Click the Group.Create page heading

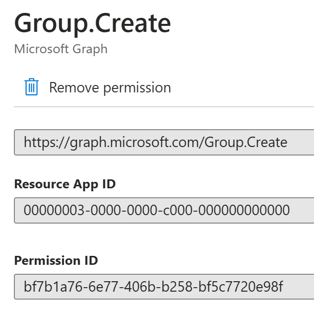pyautogui.click(x=92, y=23)
